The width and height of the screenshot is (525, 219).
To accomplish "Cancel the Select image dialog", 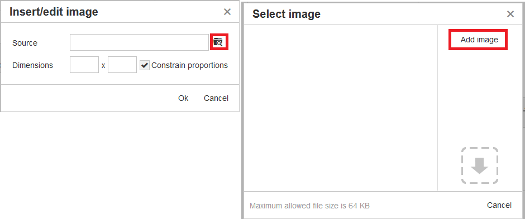I will click(499, 205).
